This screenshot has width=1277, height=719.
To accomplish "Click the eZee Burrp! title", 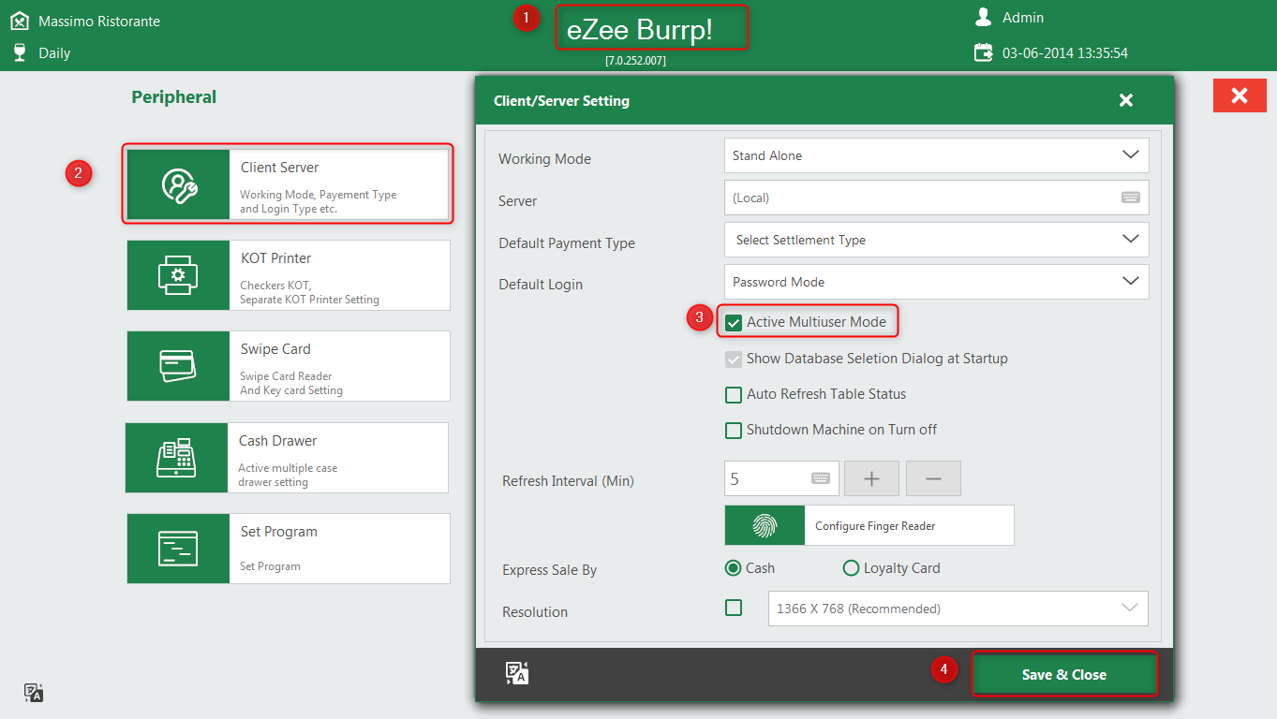I will click(640, 30).
